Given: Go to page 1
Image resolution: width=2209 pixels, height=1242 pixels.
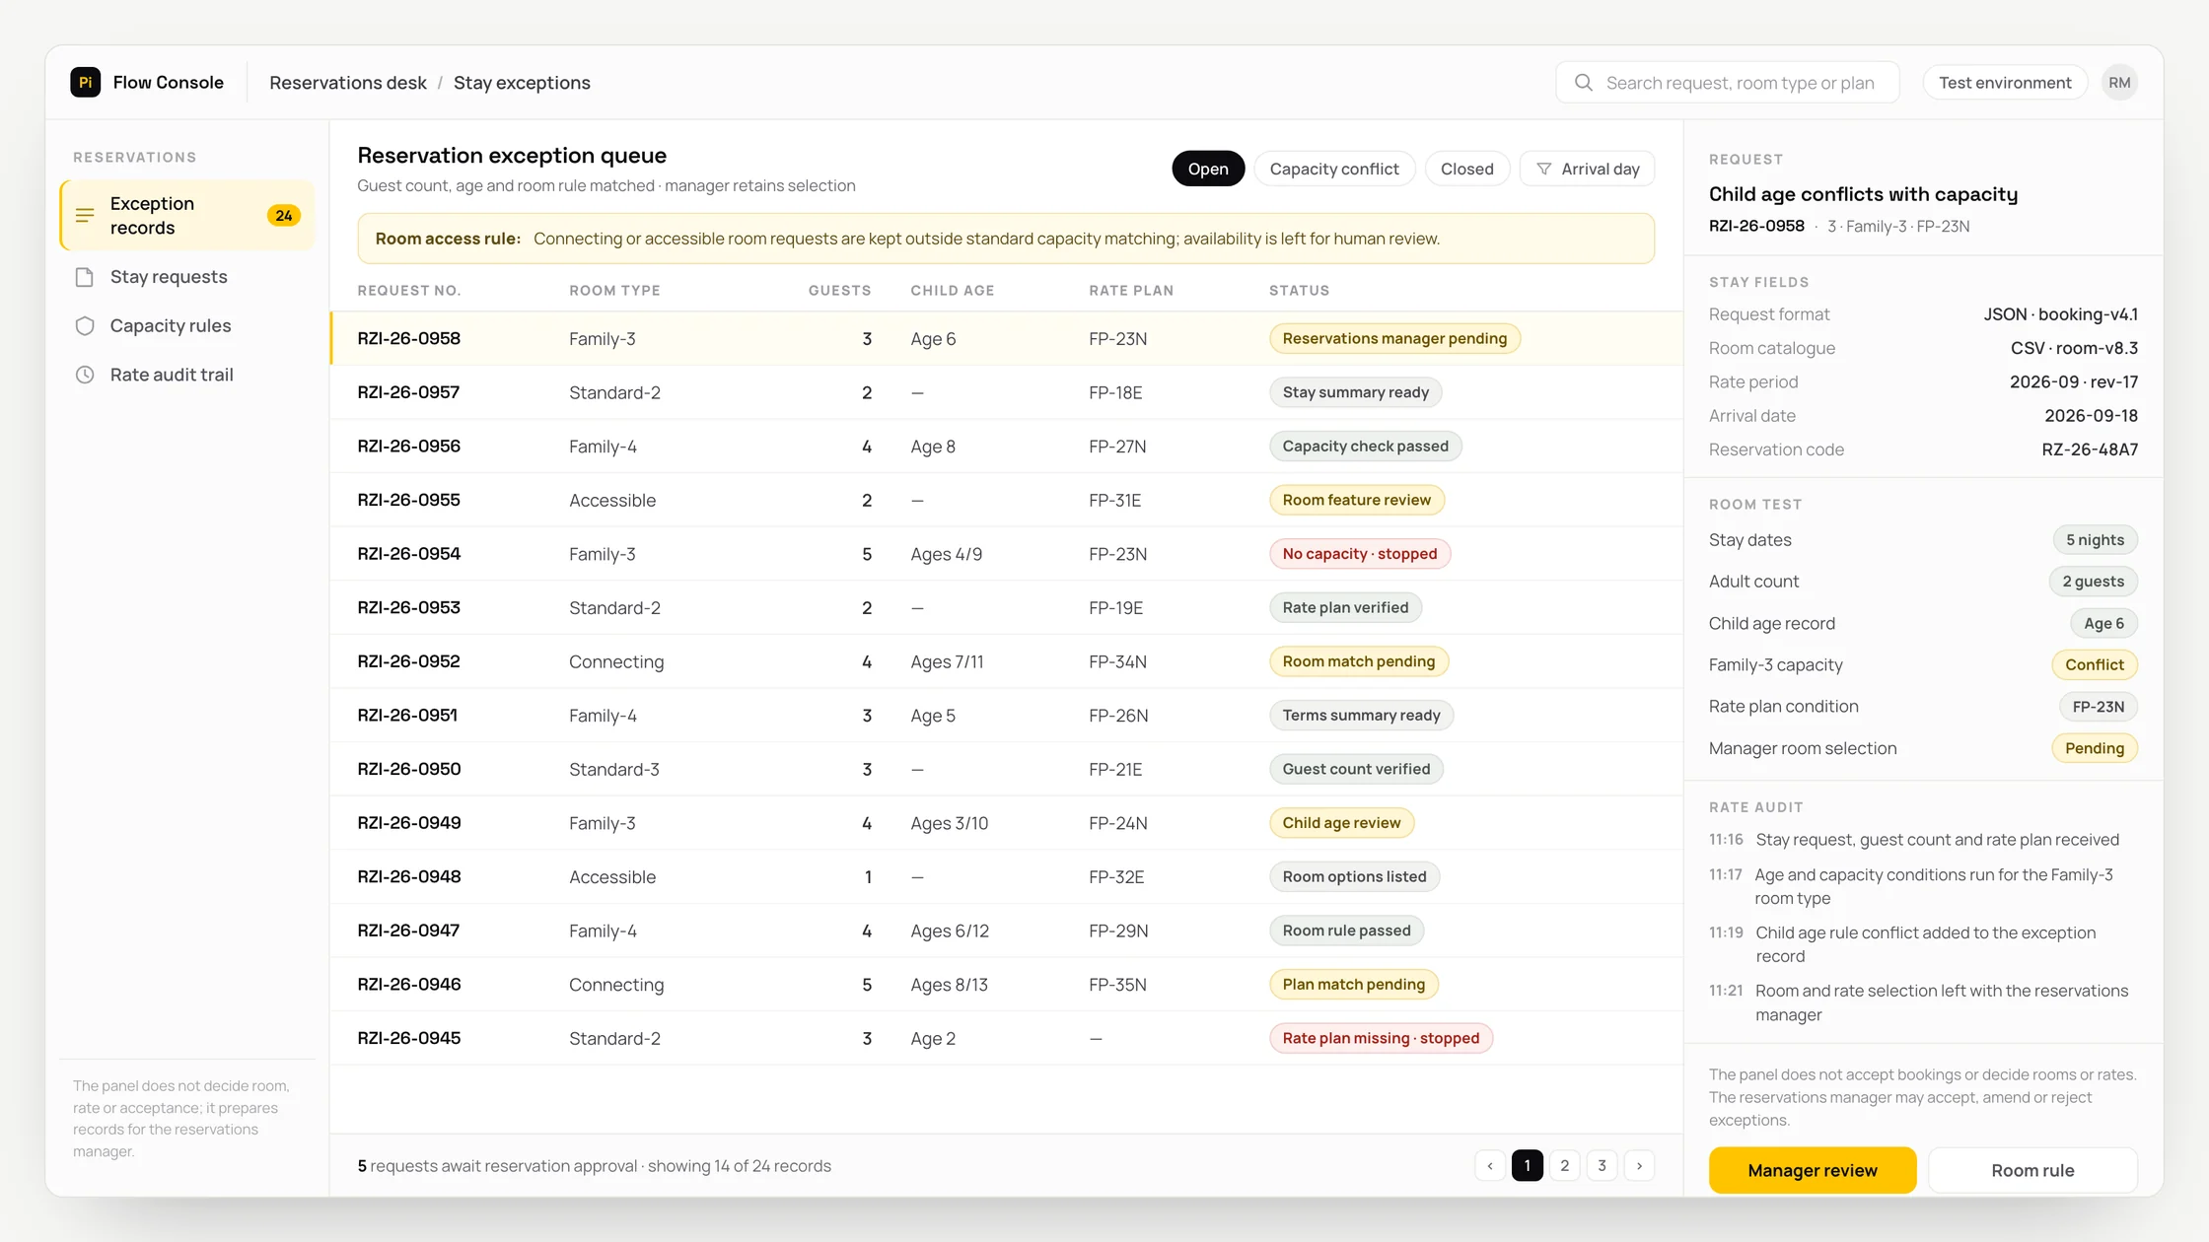Looking at the screenshot, I should pyautogui.click(x=1528, y=1166).
